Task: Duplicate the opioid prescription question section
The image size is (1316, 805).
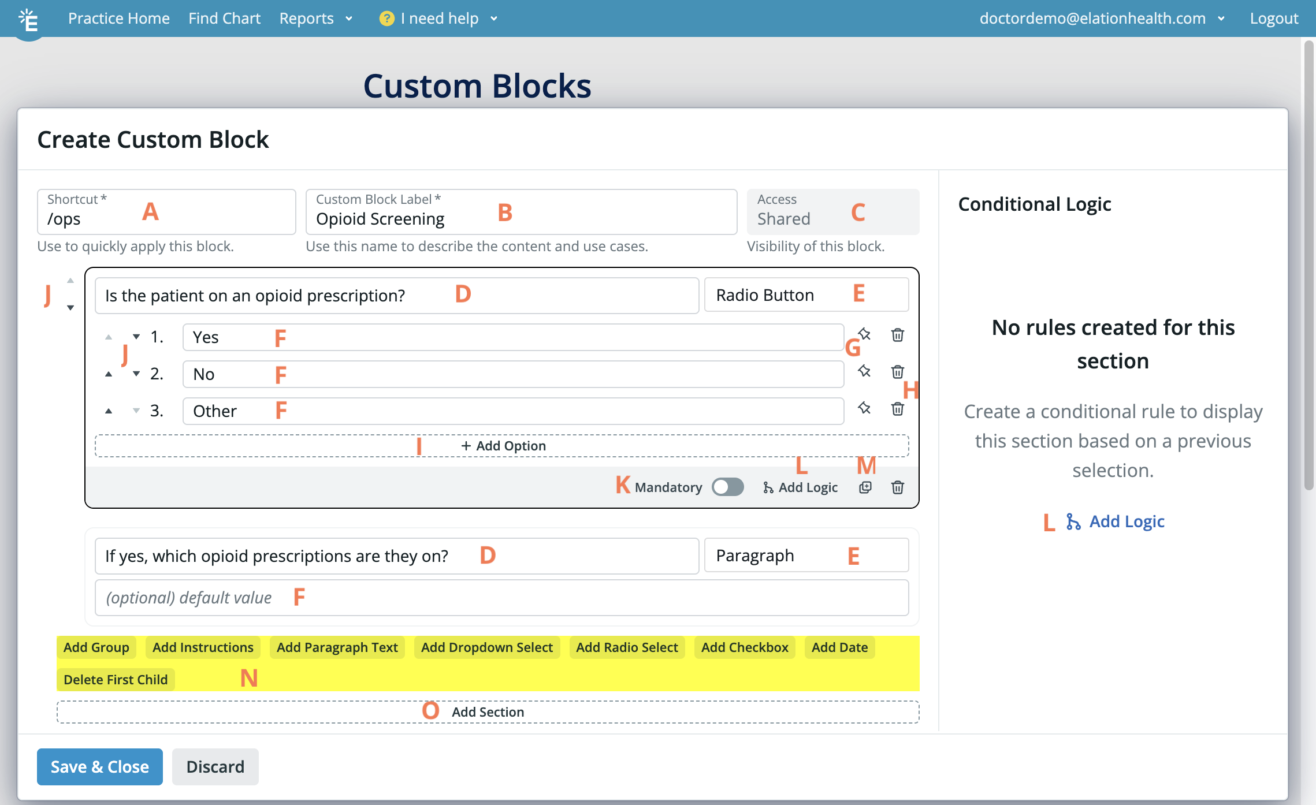Action: [x=865, y=487]
